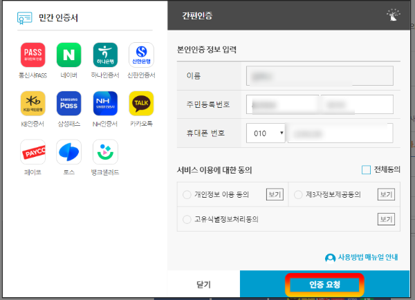Select the 고유식별정보처리동의 radio button
Image resolution: width=415 pixels, height=300 pixels.
[x=187, y=219]
